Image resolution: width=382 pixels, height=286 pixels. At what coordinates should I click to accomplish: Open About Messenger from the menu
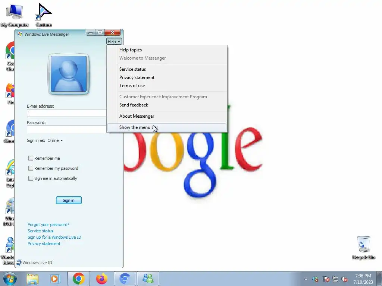coord(167,116)
